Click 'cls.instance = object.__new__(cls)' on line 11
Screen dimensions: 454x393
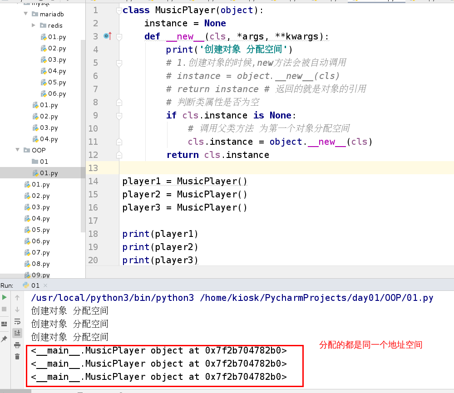[280, 142]
